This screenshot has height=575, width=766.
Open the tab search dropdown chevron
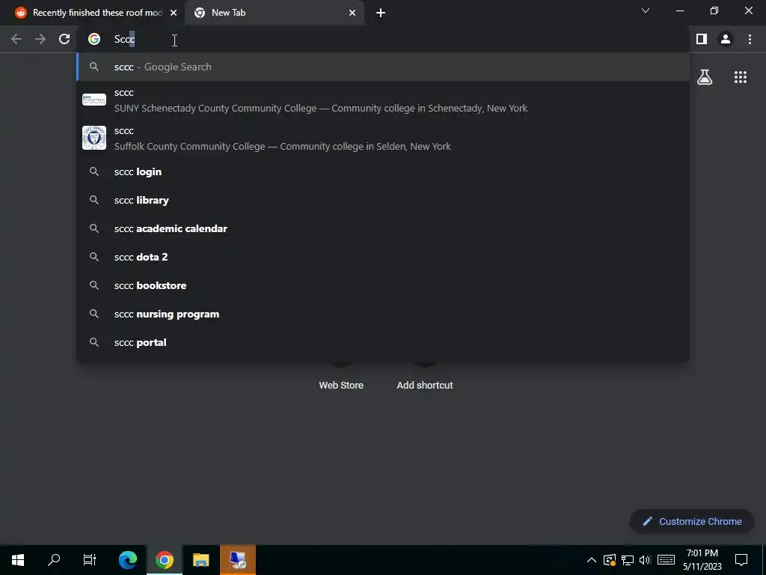point(646,10)
